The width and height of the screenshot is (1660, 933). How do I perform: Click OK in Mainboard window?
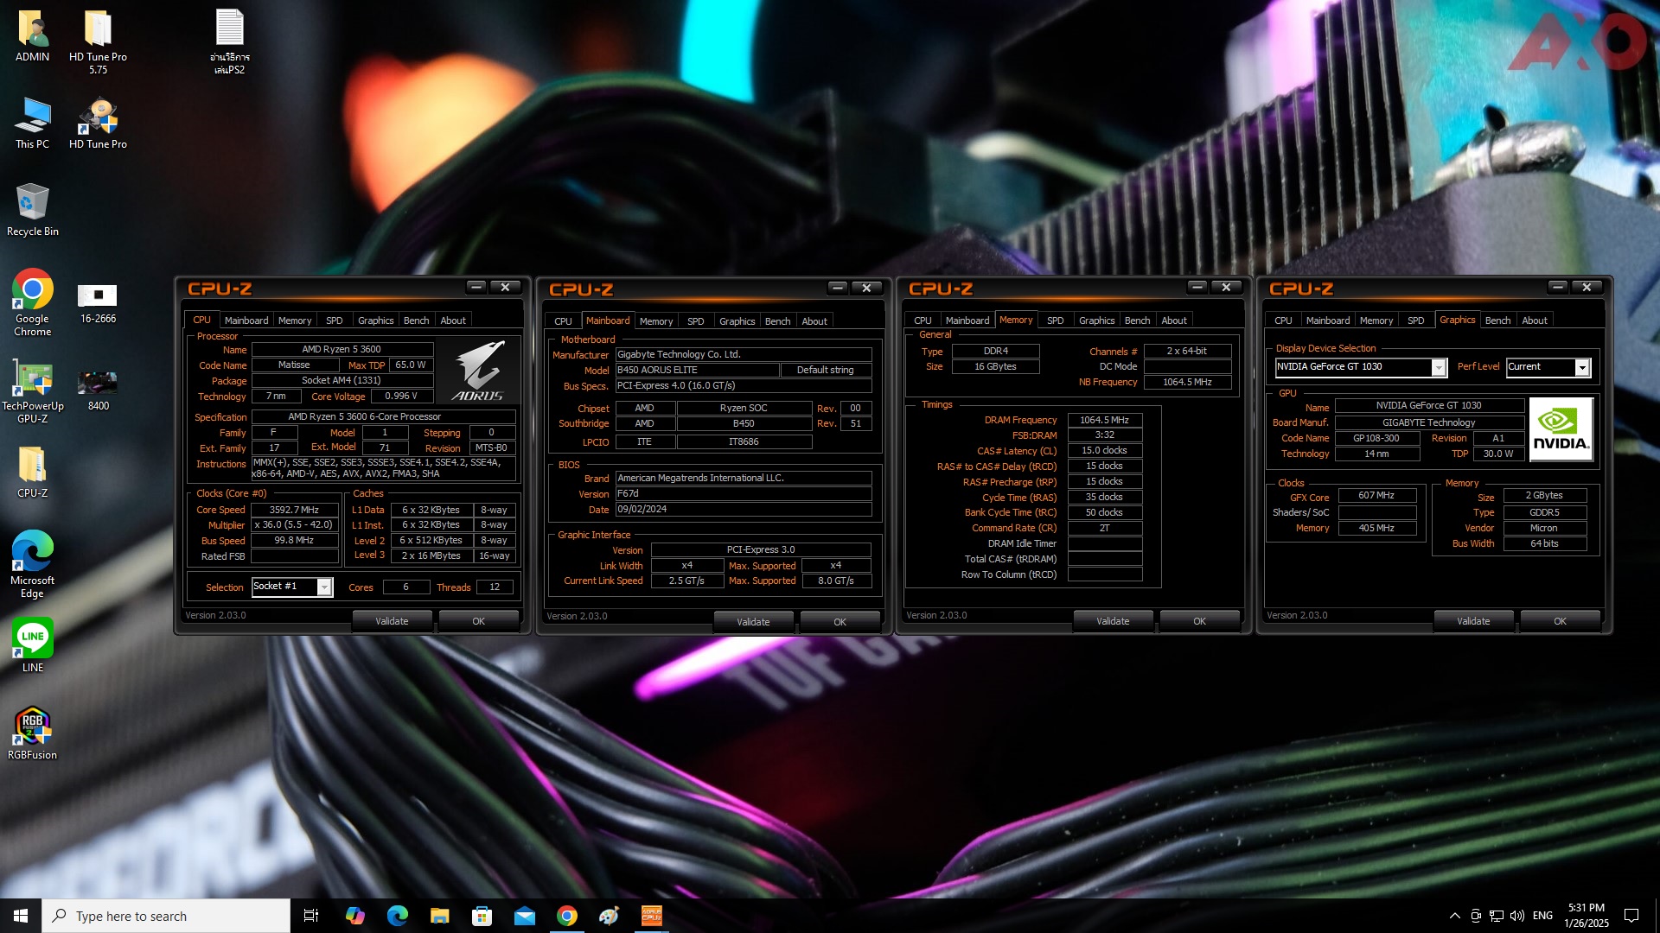840,622
